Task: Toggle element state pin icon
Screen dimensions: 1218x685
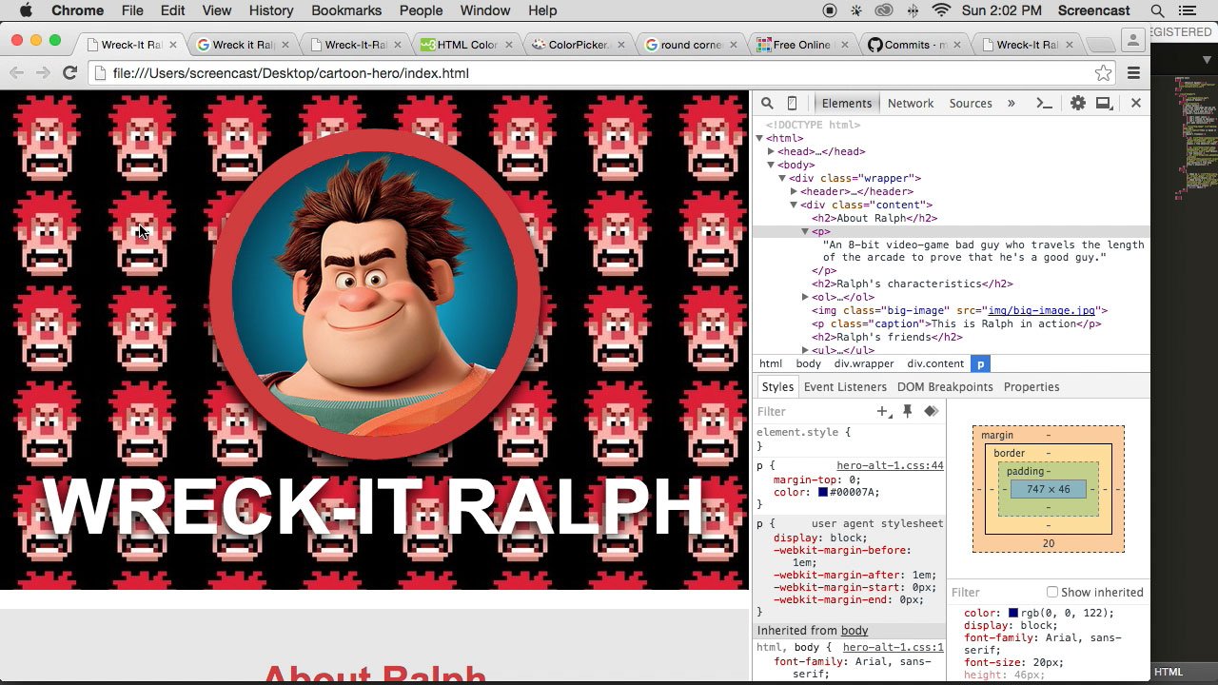Action: click(907, 411)
